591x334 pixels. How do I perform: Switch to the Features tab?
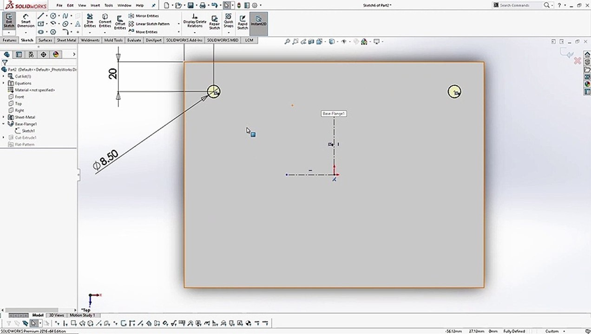tap(9, 40)
